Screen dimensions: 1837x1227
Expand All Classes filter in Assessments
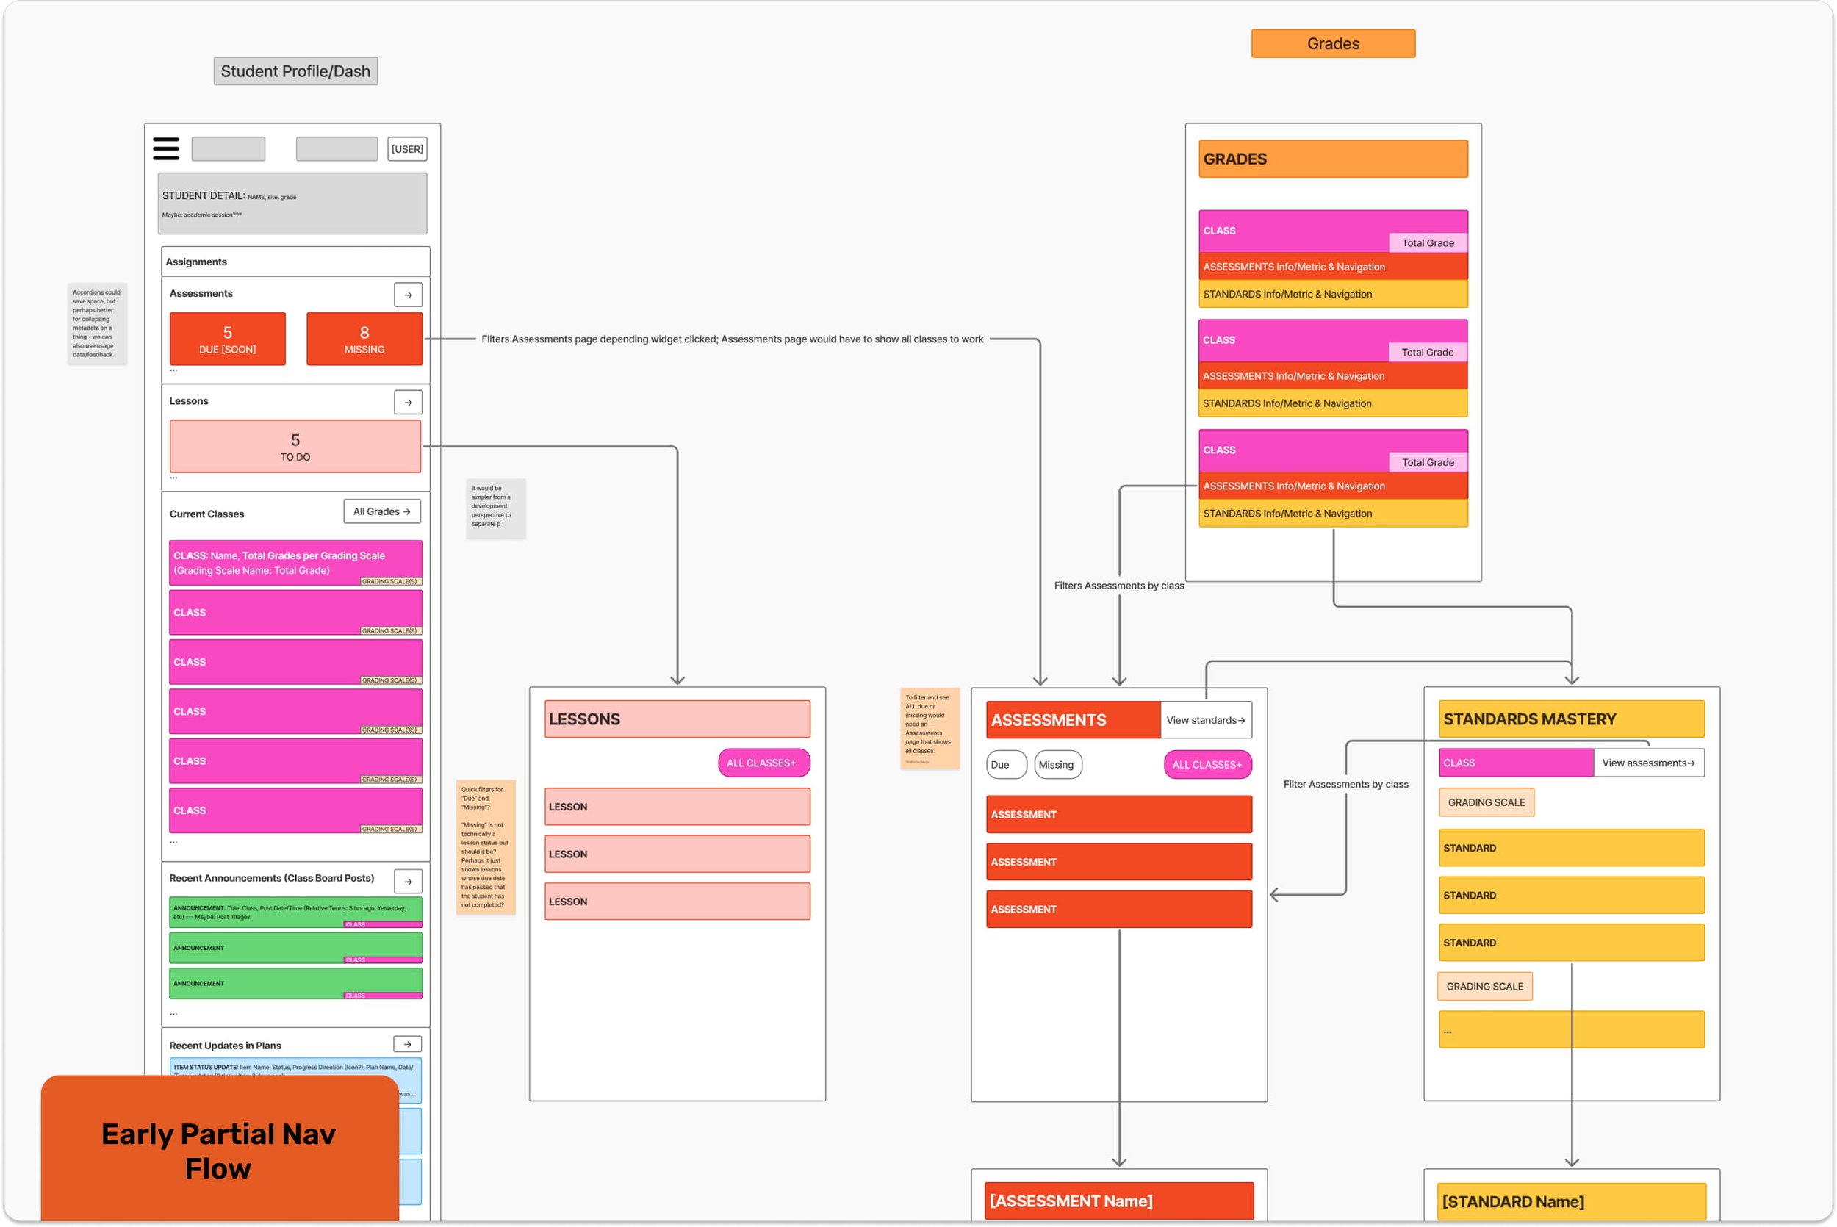pyautogui.click(x=1207, y=766)
